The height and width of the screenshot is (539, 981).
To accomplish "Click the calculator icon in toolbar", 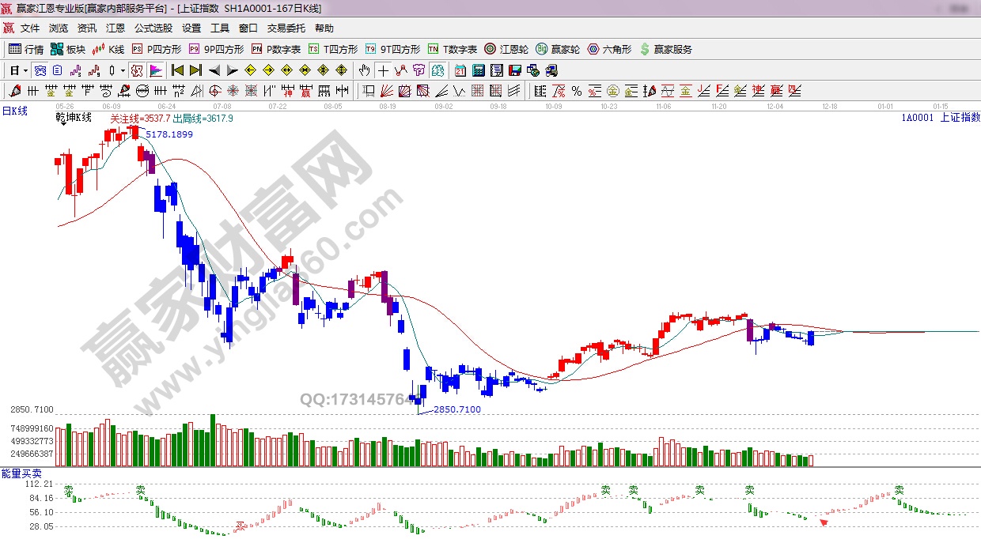I will tap(478, 70).
